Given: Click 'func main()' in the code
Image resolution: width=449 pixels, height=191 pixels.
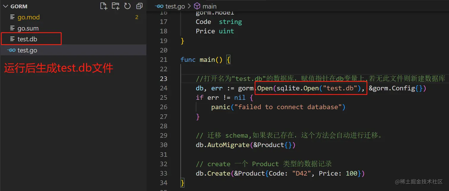Looking at the screenshot, I should tap(201, 60).
